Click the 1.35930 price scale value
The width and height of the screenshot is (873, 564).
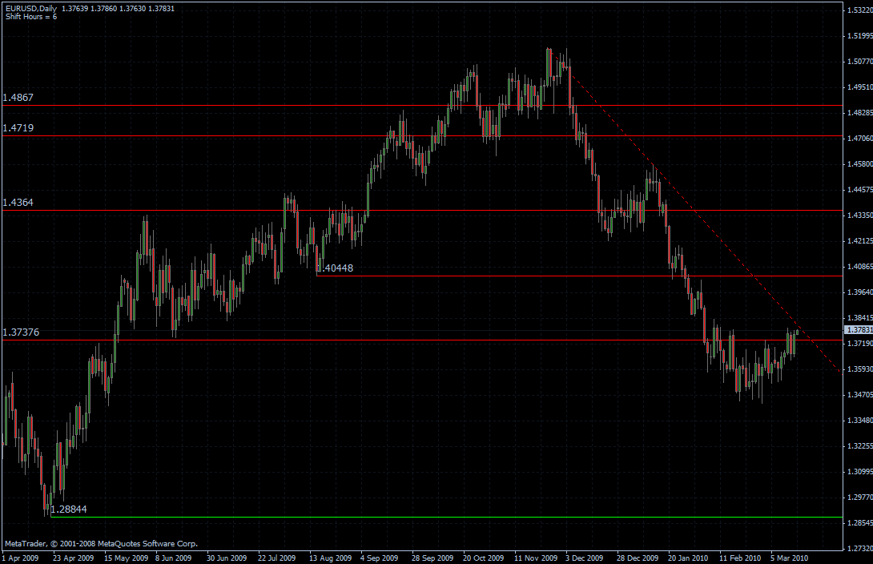(860, 369)
